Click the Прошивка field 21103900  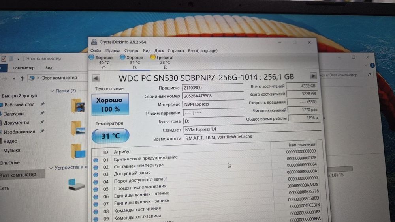point(213,88)
